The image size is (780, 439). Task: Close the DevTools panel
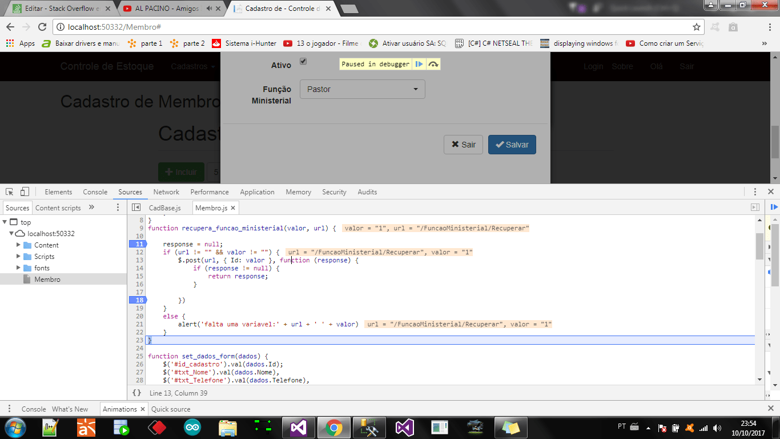(x=770, y=192)
